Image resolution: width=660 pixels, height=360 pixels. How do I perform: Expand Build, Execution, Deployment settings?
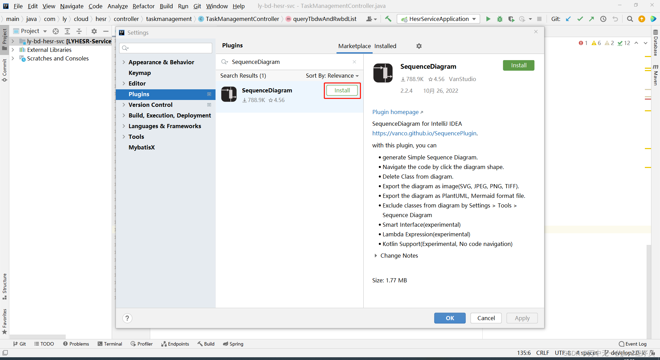coord(124,115)
